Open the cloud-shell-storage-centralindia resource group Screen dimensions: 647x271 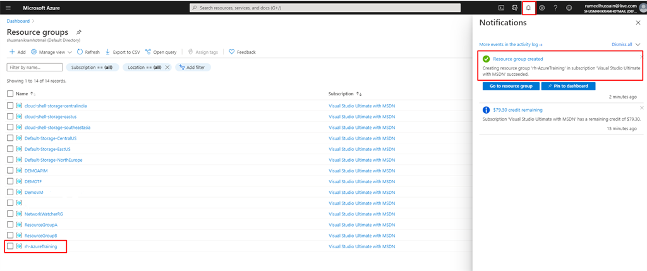coord(56,105)
